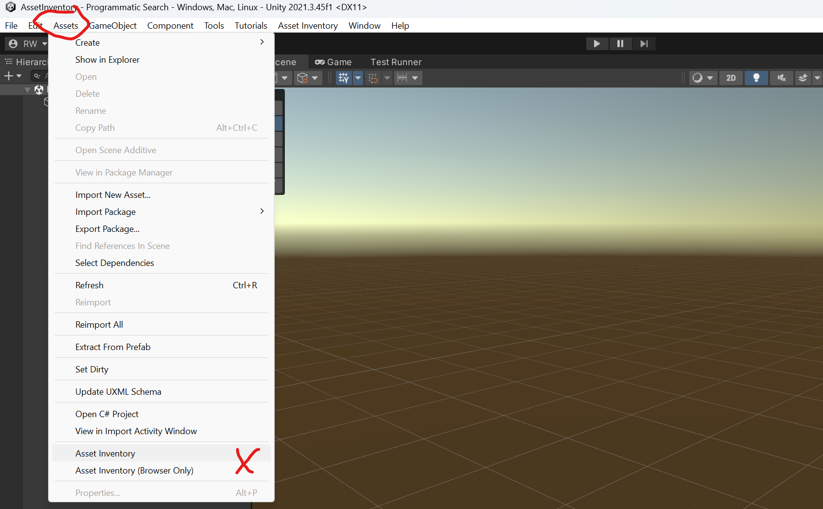
Task: Choose Export Package...
Action: pos(161,228)
